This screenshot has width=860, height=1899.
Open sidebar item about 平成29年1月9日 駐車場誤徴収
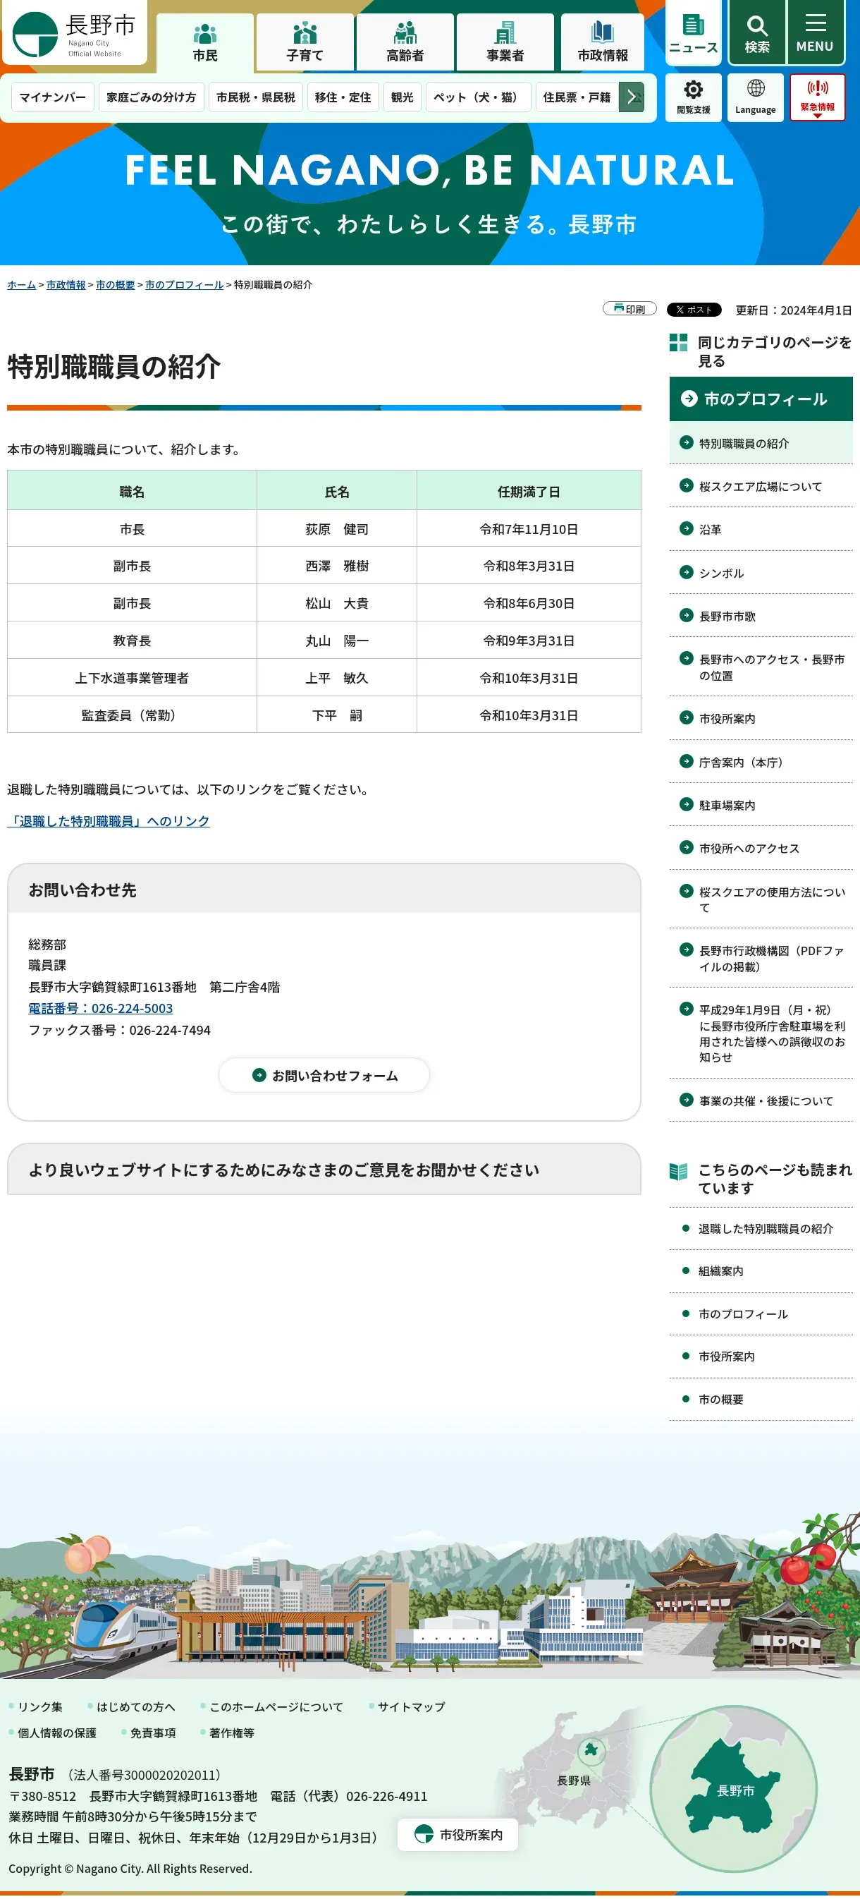click(761, 1033)
